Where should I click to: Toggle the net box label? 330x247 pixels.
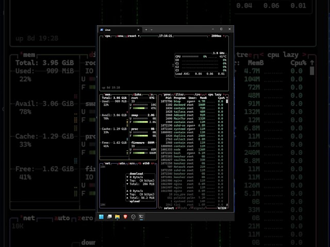point(107,164)
